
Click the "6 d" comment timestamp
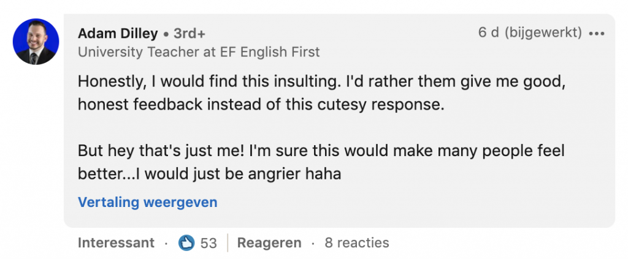488,33
